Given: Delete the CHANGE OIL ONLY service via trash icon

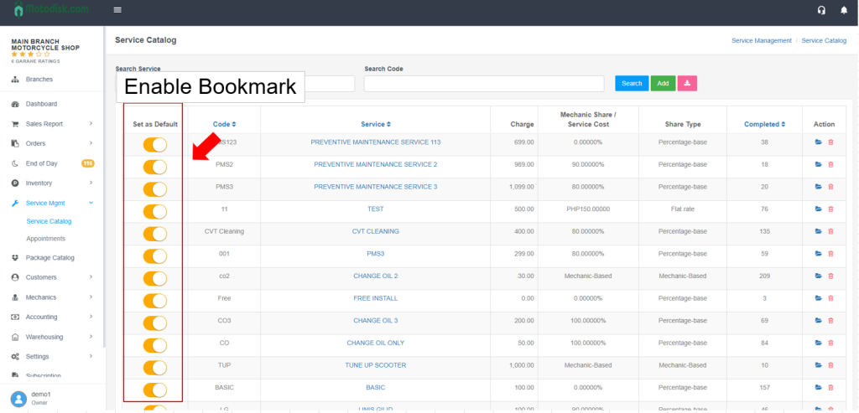Looking at the screenshot, I should (830, 343).
